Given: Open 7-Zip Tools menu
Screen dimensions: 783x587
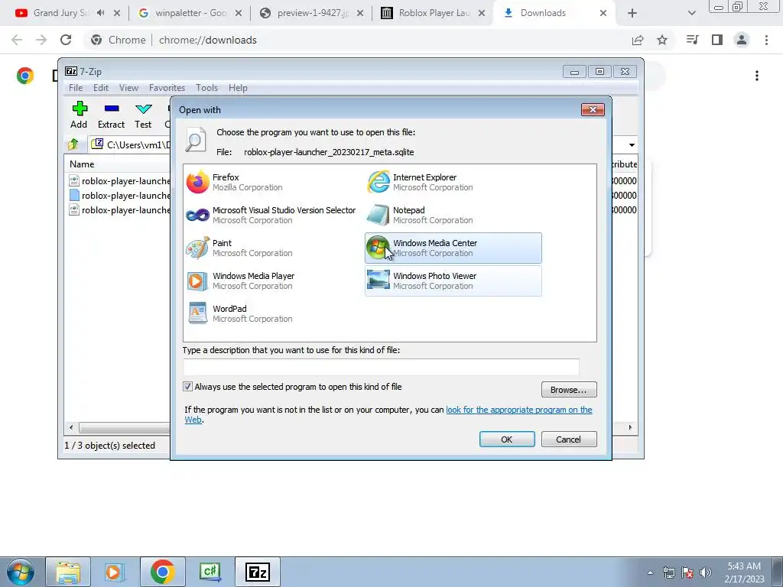Looking at the screenshot, I should [x=206, y=88].
